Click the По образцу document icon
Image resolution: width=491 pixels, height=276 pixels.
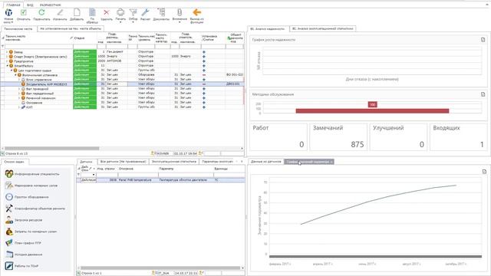point(92,12)
